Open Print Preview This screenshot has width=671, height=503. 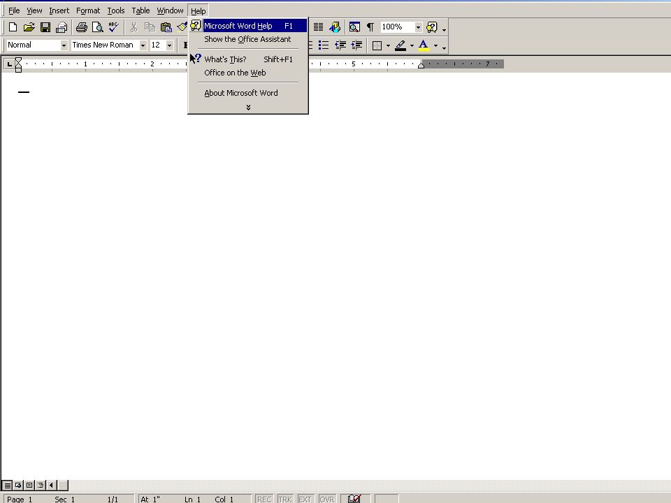[x=98, y=27]
